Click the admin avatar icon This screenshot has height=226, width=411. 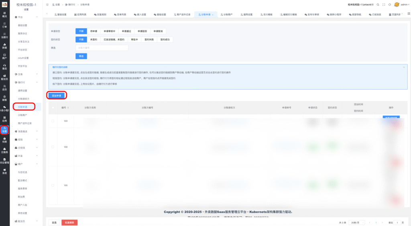tap(397, 5)
